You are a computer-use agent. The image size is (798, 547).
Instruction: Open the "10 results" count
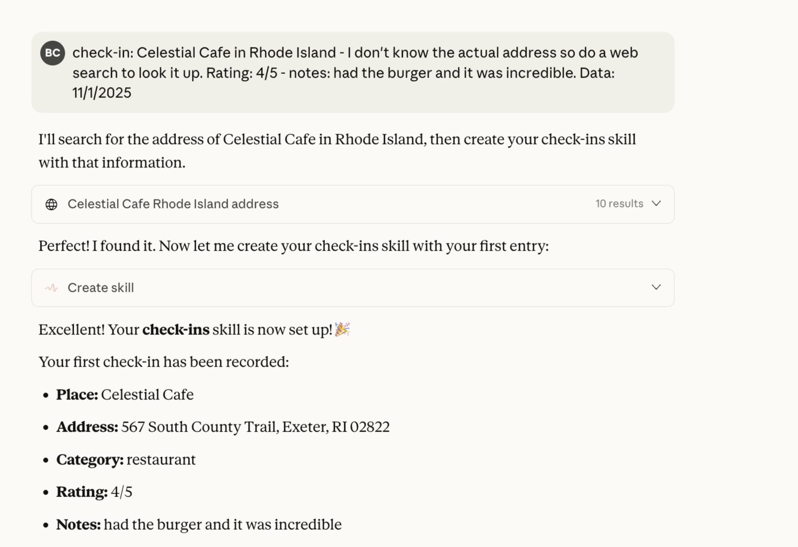[x=619, y=204]
